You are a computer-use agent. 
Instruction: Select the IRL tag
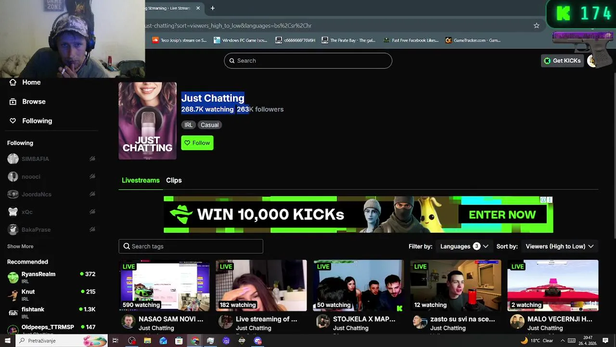coord(188,125)
